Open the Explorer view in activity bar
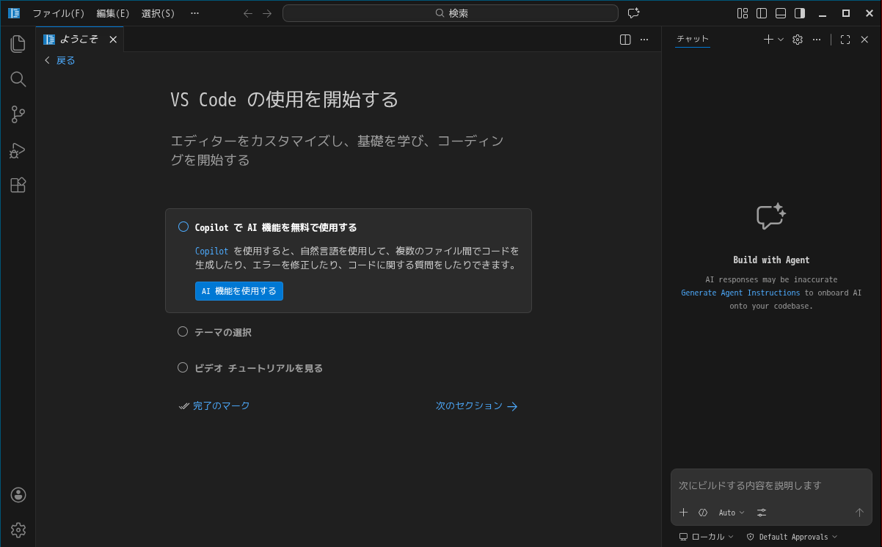This screenshot has width=882, height=547. [18, 44]
